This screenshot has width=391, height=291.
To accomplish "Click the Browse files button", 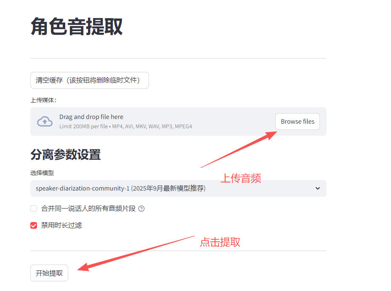I will pos(298,122).
